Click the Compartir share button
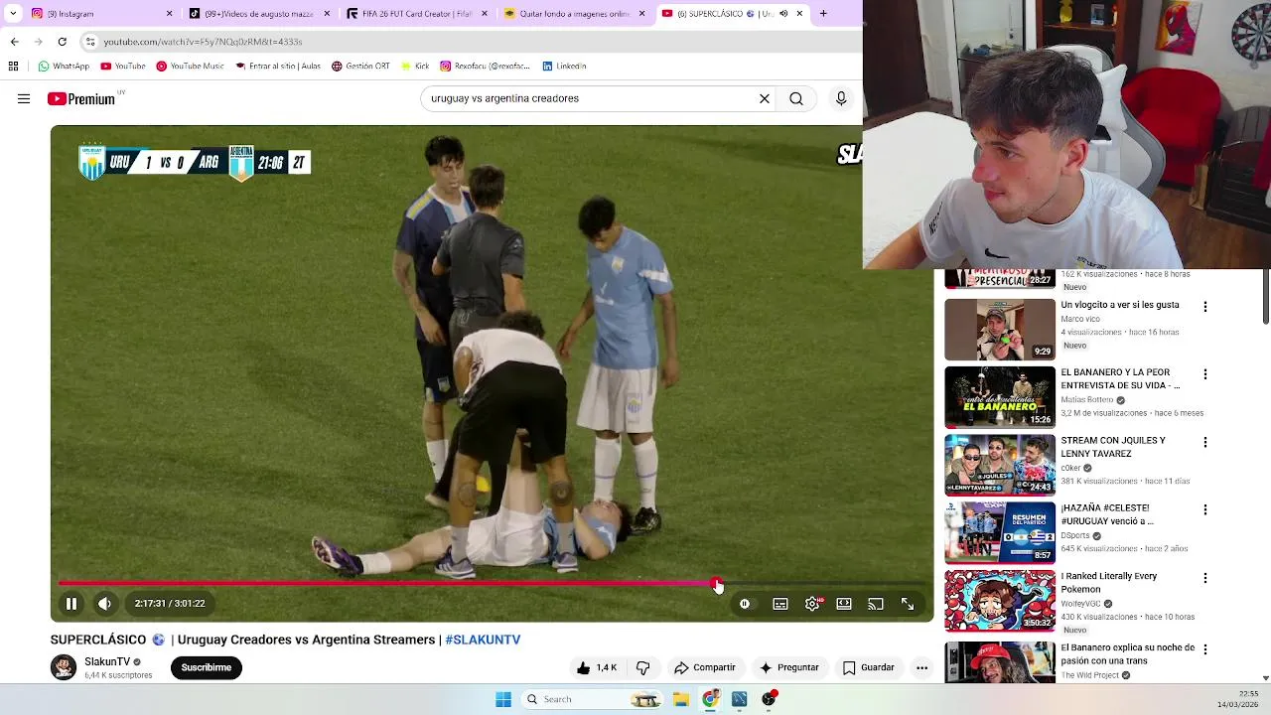 705,668
